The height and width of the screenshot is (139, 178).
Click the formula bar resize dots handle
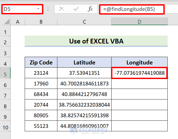(48, 9)
